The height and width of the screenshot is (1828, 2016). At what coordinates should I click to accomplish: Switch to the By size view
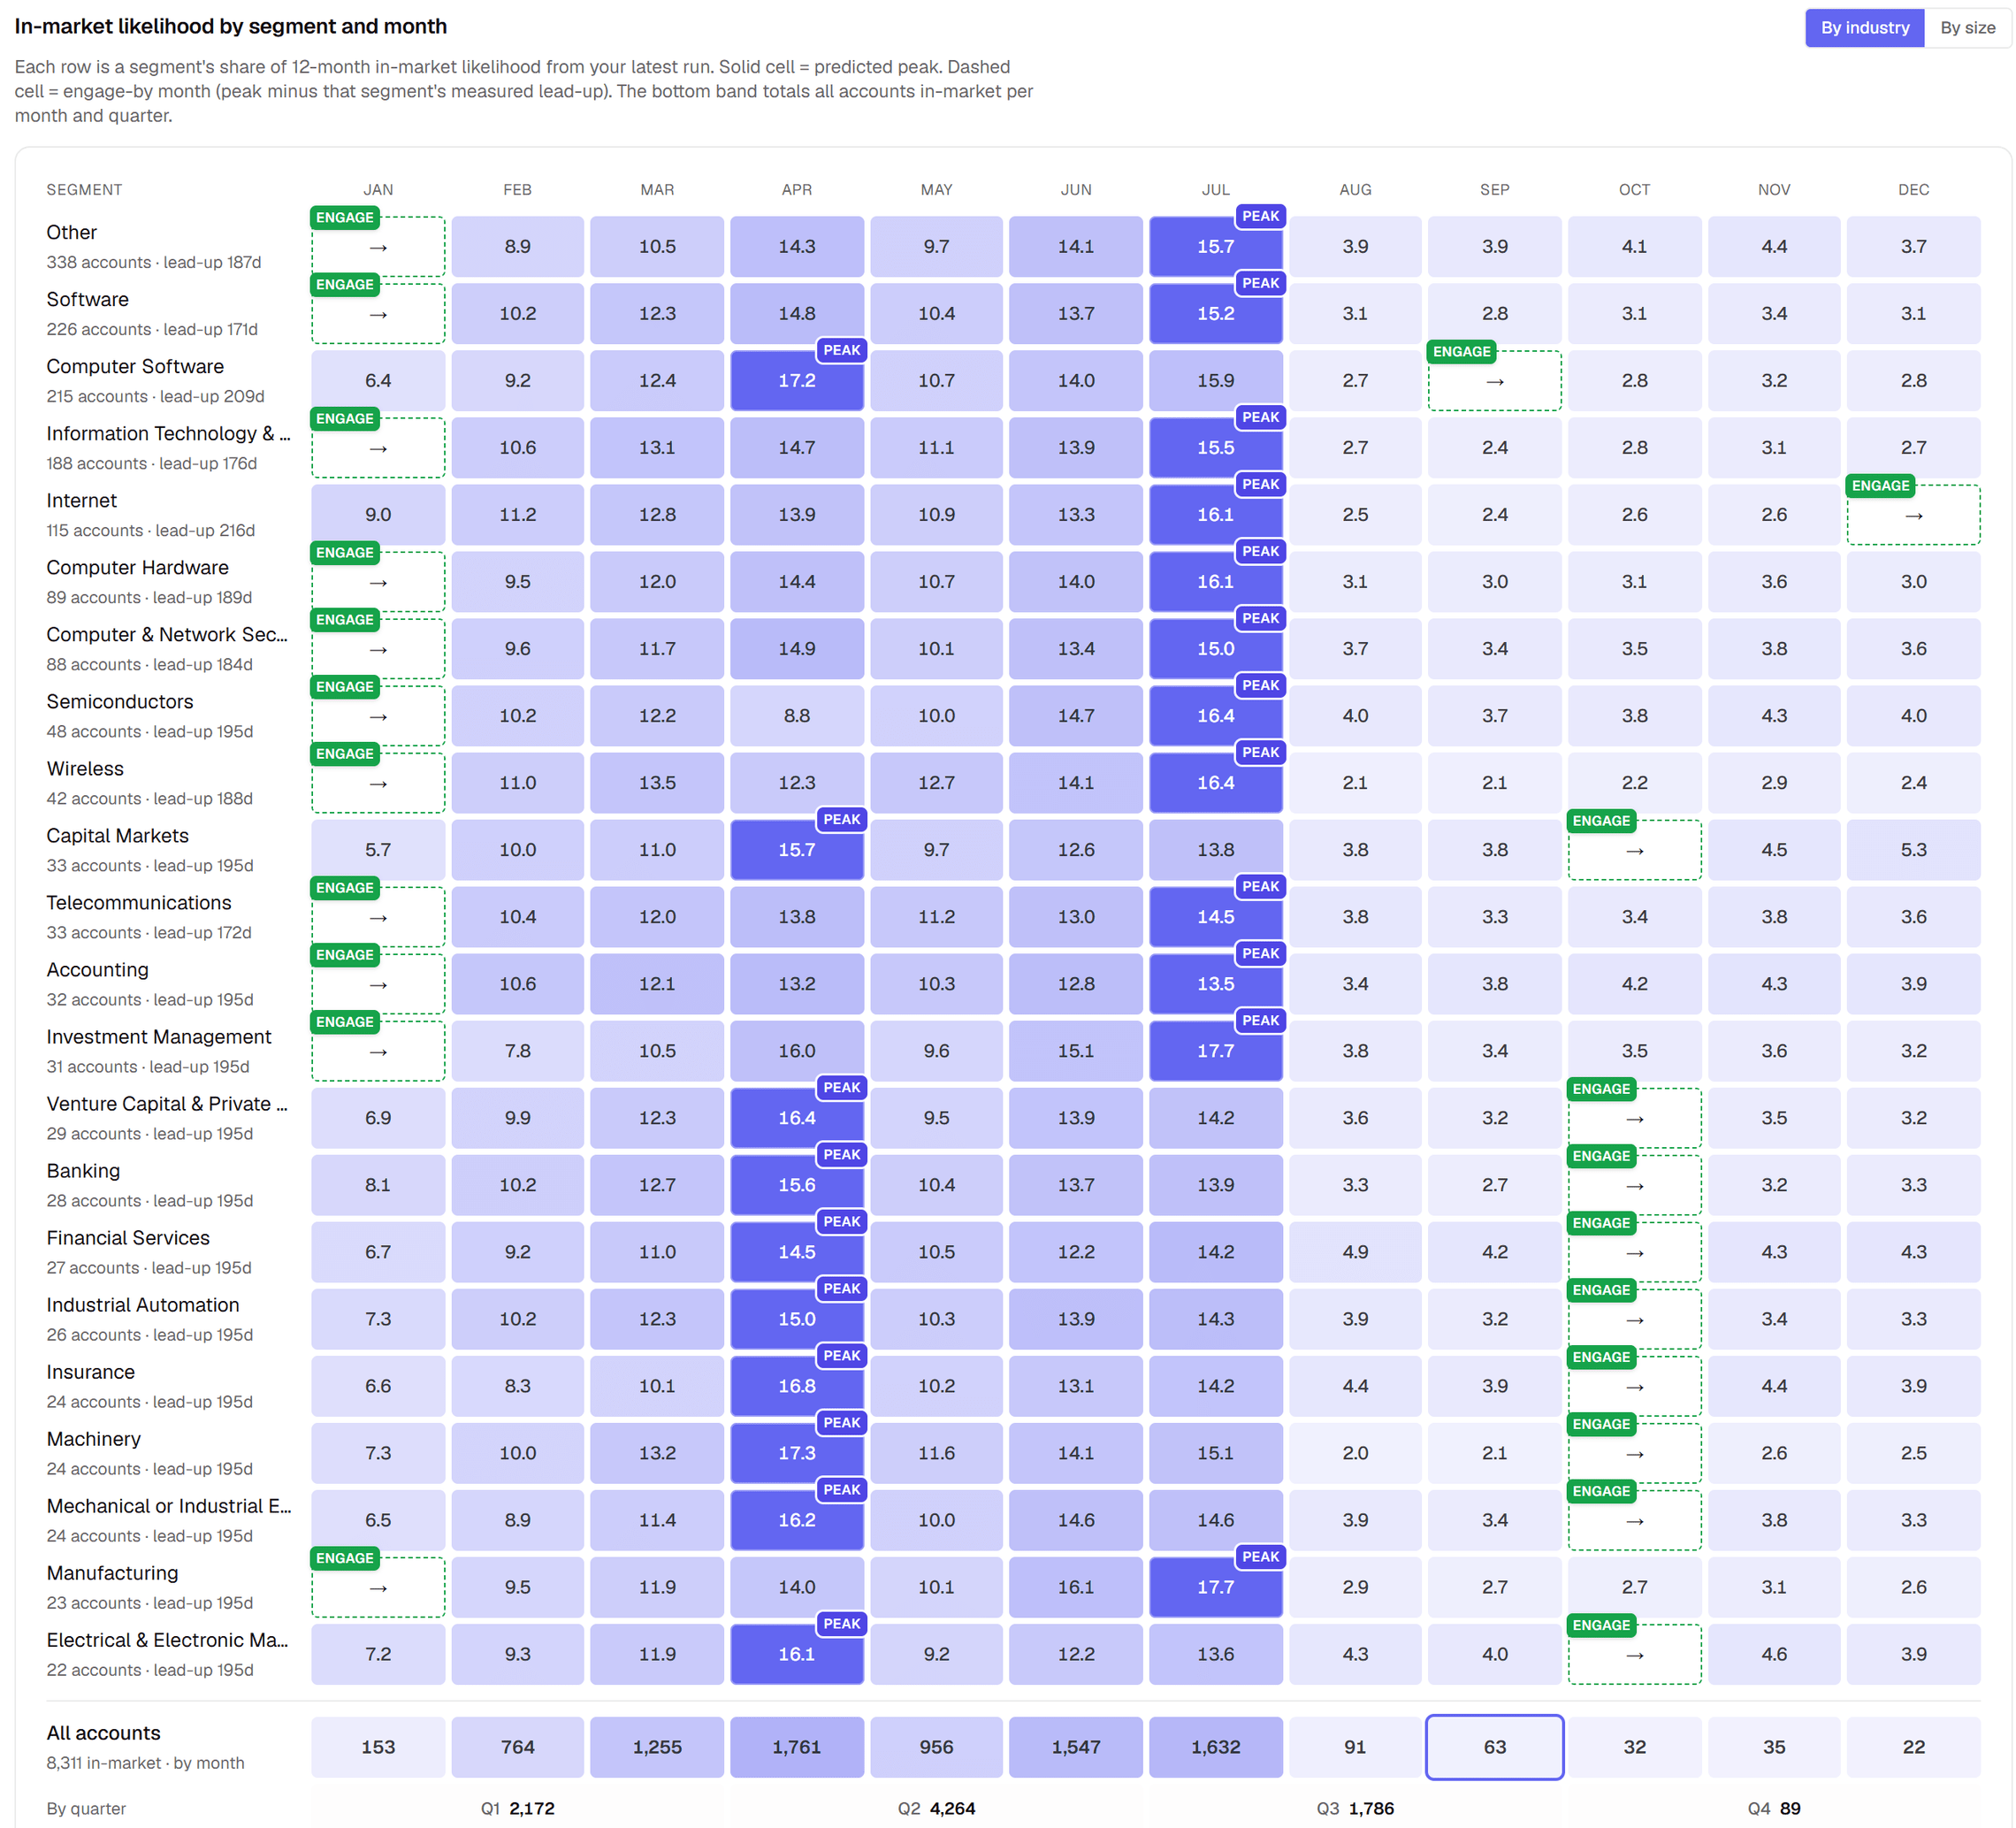[1967, 28]
